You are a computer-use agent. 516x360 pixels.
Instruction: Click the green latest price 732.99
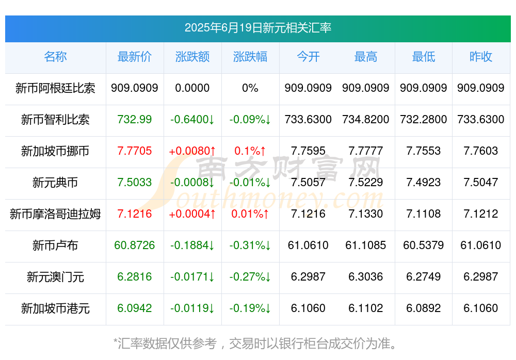coord(134,119)
